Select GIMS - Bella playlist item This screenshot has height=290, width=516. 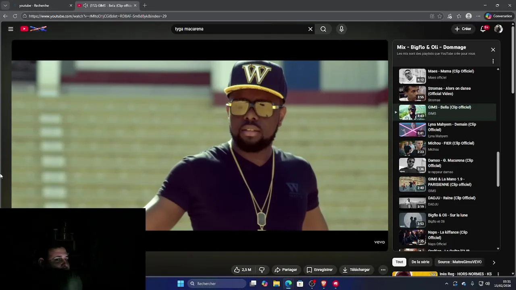[x=445, y=112]
